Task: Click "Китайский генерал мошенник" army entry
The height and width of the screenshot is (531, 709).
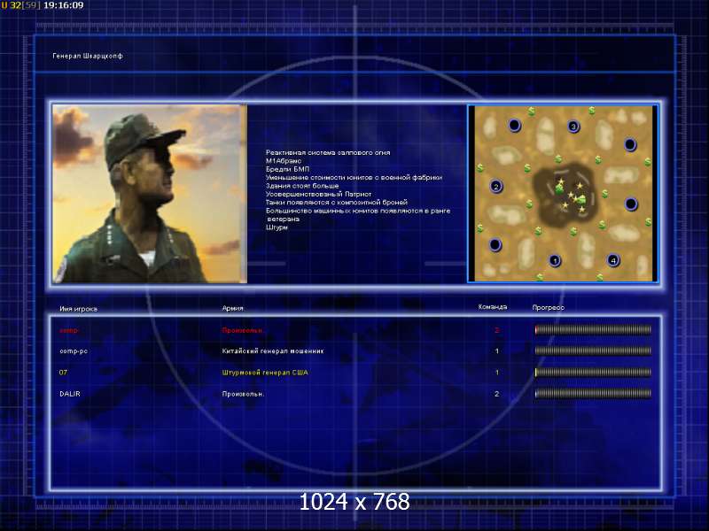Action: tap(273, 350)
